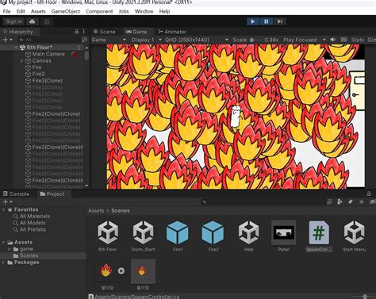
Task: Select All Materials under Favorites
Action: click(35, 217)
